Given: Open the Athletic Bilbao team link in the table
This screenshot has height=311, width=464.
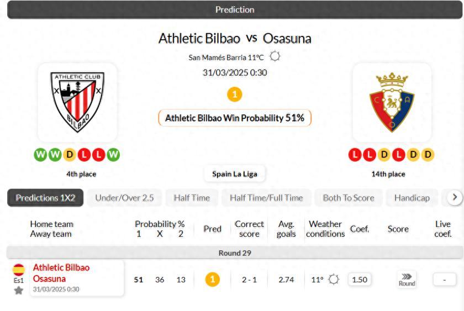Looking at the screenshot, I should coord(61,268).
